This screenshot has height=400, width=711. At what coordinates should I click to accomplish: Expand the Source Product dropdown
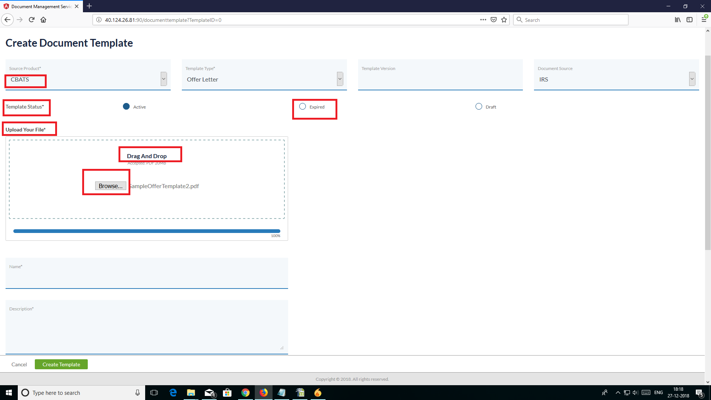click(164, 79)
